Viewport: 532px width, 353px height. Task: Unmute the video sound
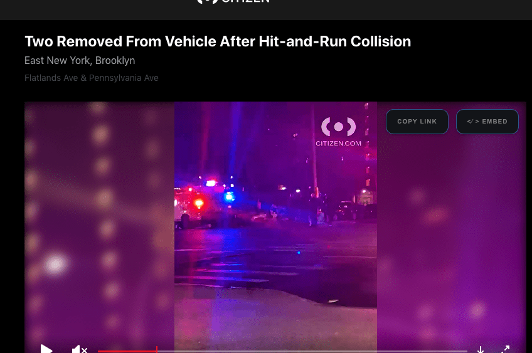point(80,349)
